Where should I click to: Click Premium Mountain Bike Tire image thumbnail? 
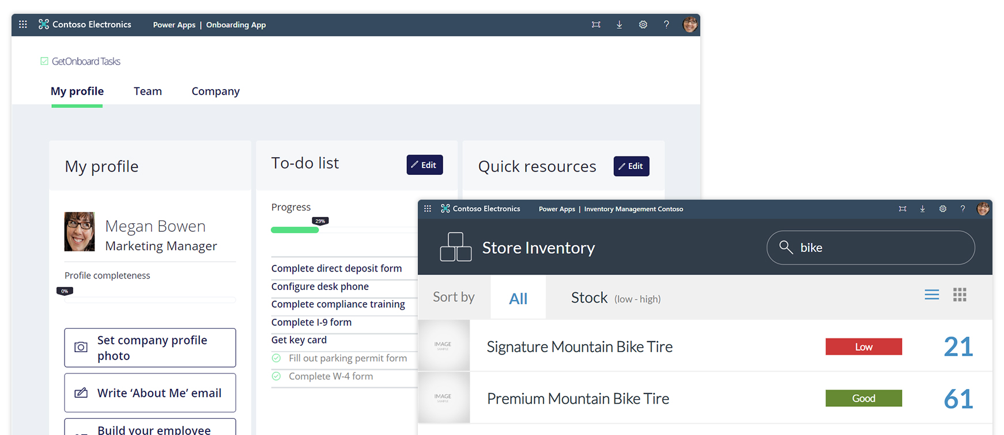pyautogui.click(x=443, y=398)
